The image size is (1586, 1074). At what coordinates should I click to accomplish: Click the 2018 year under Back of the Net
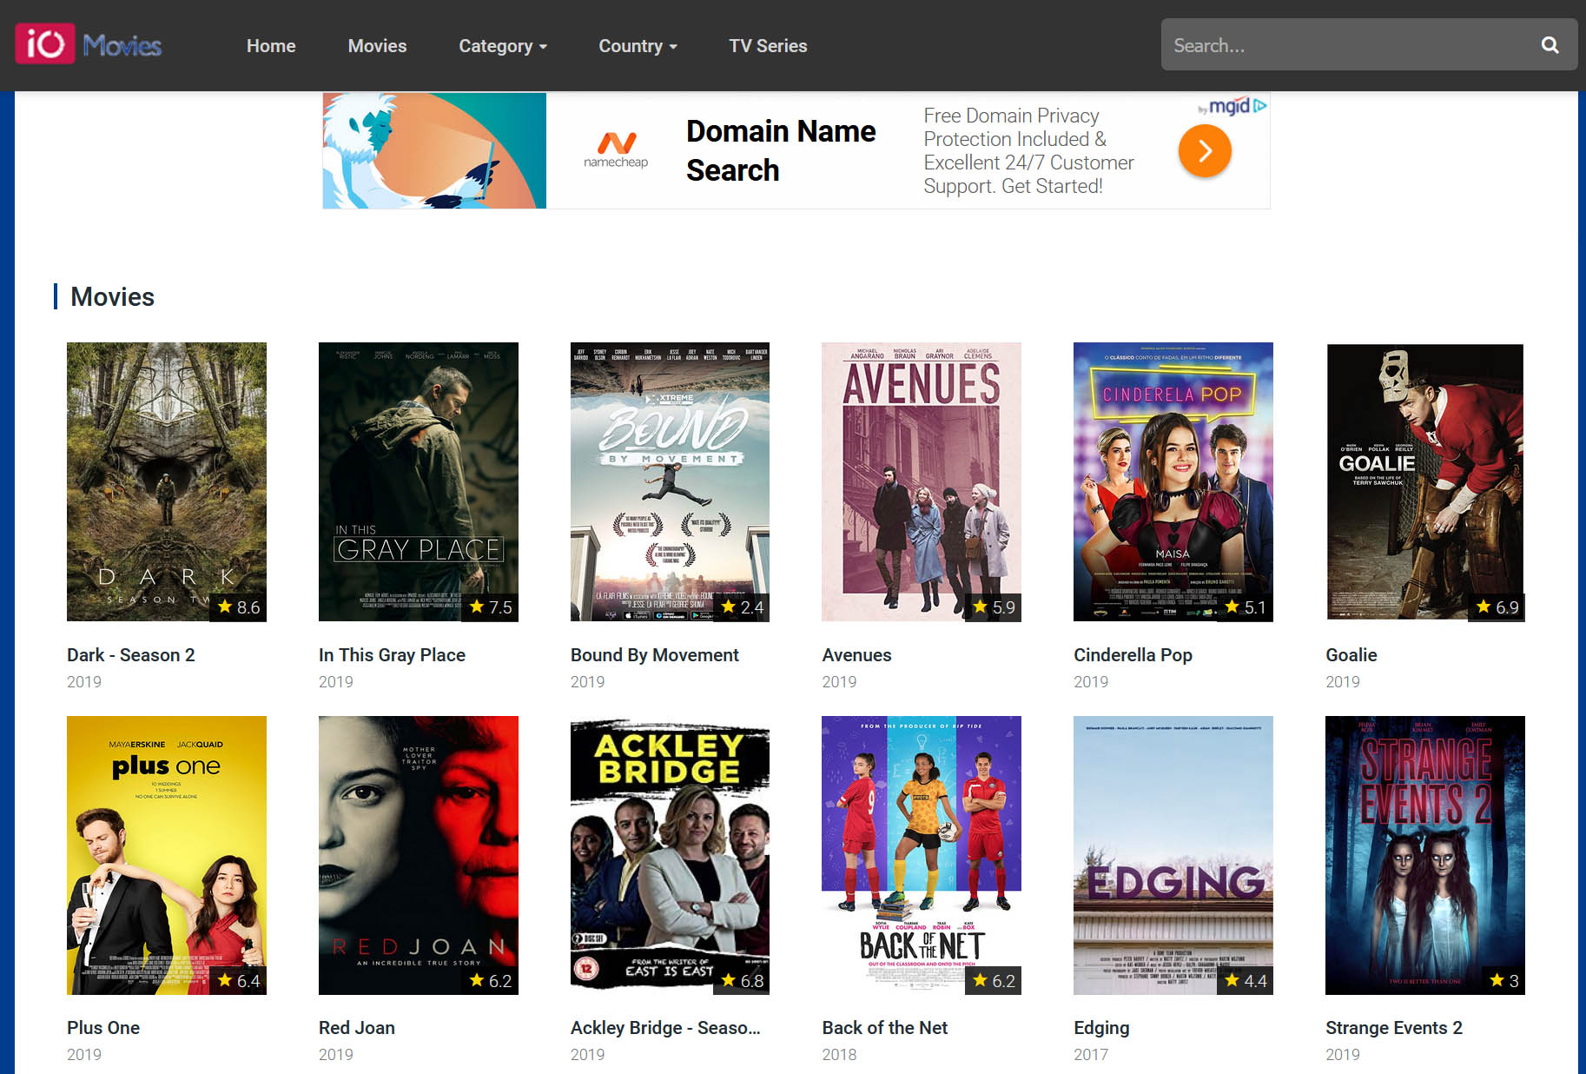click(x=839, y=1054)
